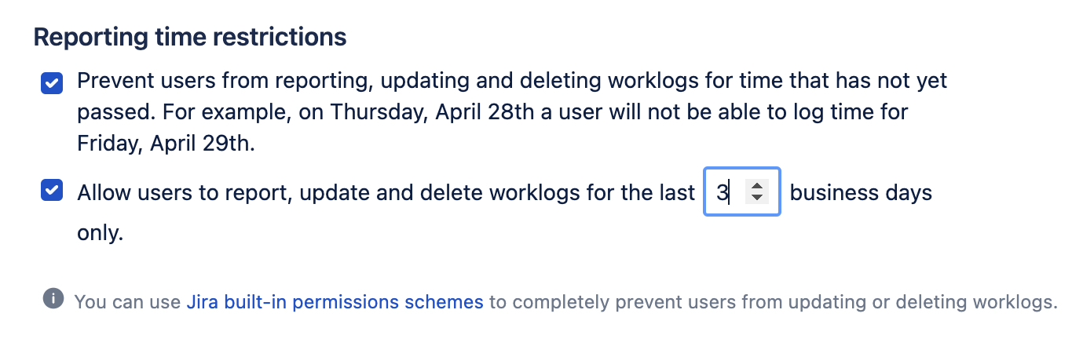
Task: Click the info icon beside the permissions note
Action: [53, 300]
